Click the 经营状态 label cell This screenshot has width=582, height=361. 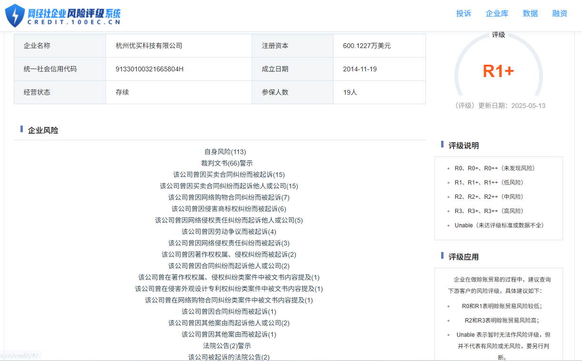pos(60,92)
